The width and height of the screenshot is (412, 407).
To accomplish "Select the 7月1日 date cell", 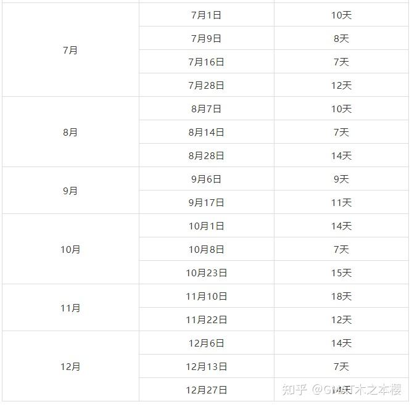I will click(x=206, y=15).
